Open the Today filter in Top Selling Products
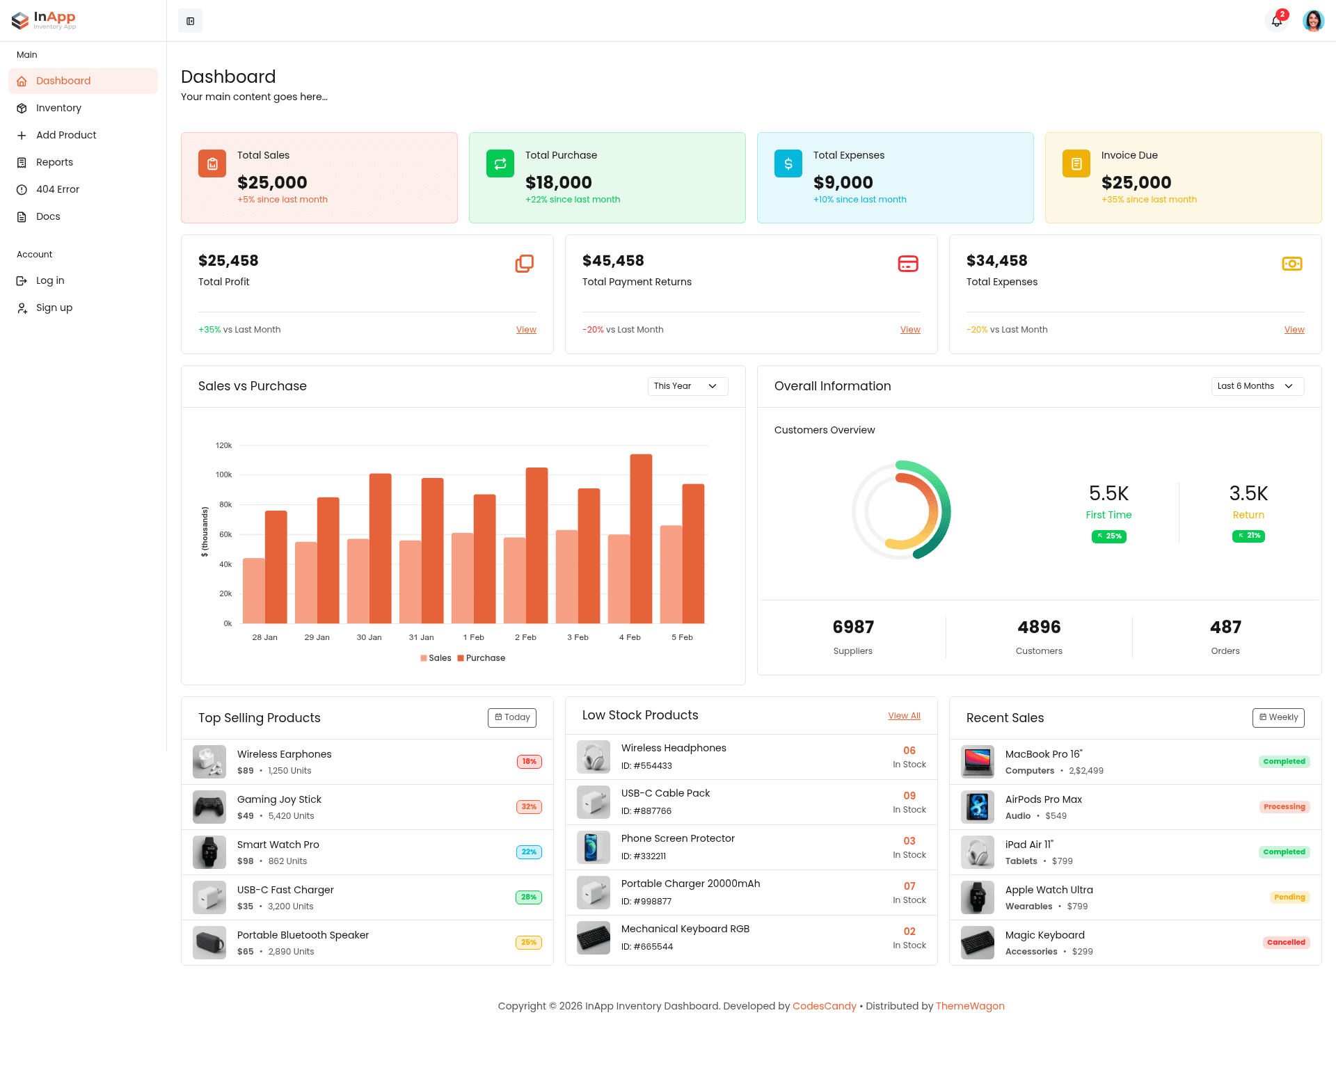Screen dimensions: 1336x1086 [512, 717]
